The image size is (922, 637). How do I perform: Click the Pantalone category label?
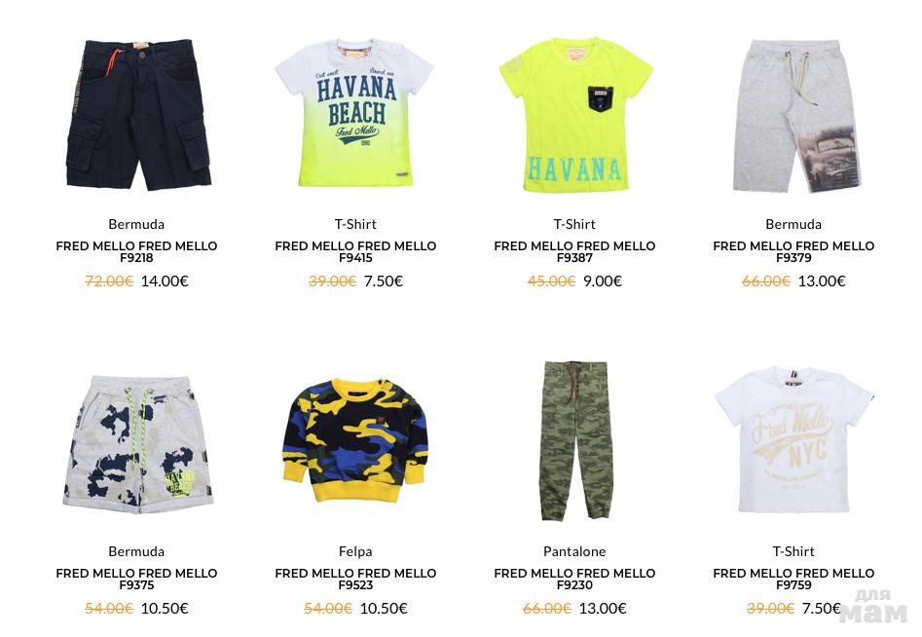pos(574,551)
